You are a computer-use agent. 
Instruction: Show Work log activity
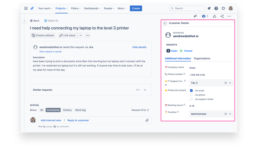point(80,110)
